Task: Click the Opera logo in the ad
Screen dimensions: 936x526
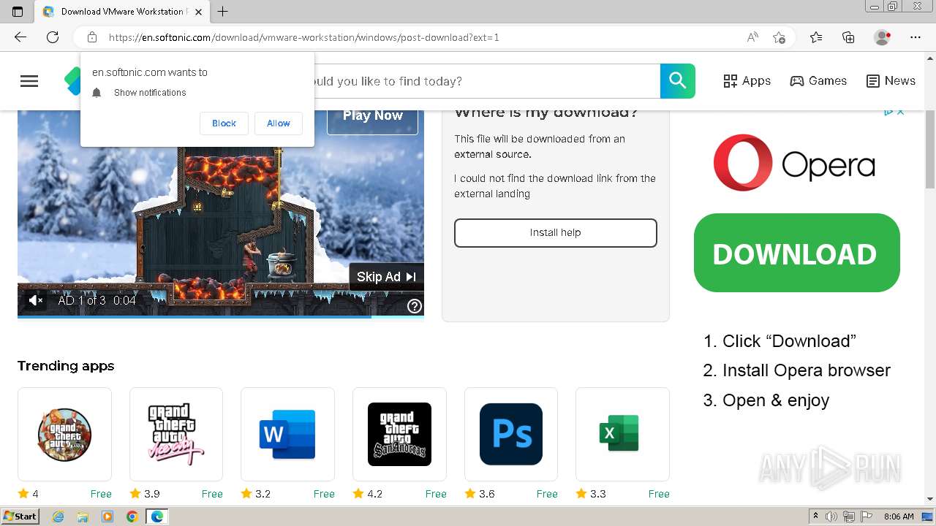Action: pyautogui.click(x=794, y=162)
